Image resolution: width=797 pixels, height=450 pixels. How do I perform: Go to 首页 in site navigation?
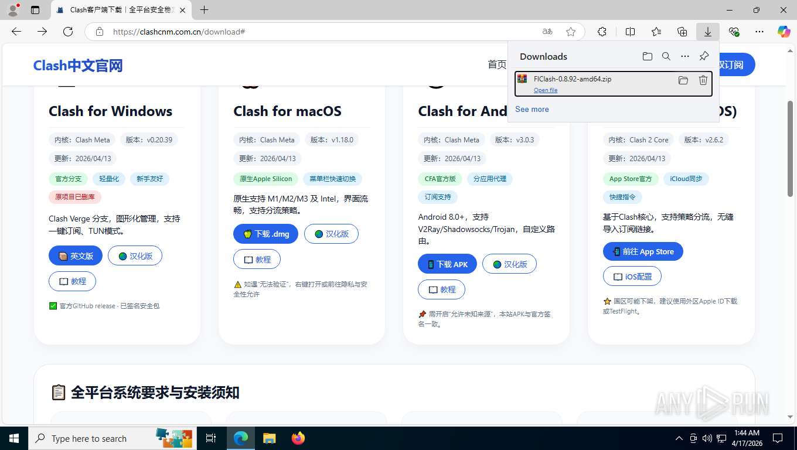point(497,64)
